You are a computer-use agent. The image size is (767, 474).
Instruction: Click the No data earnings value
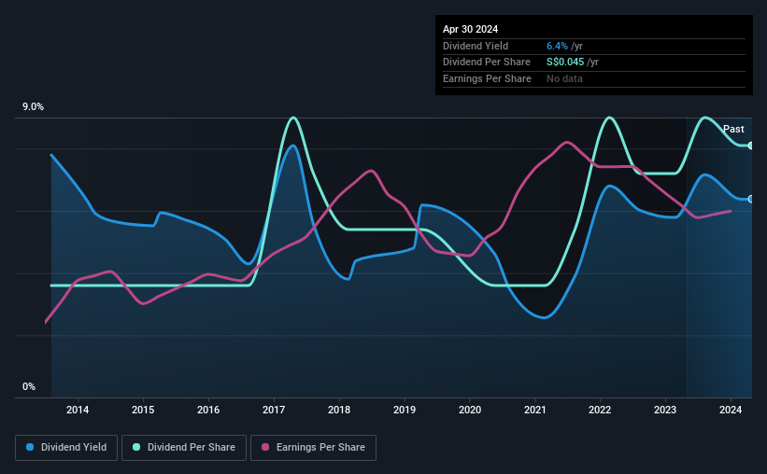pyautogui.click(x=564, y=78)
